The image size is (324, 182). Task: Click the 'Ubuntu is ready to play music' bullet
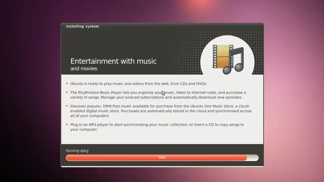[x=139, y=84]
